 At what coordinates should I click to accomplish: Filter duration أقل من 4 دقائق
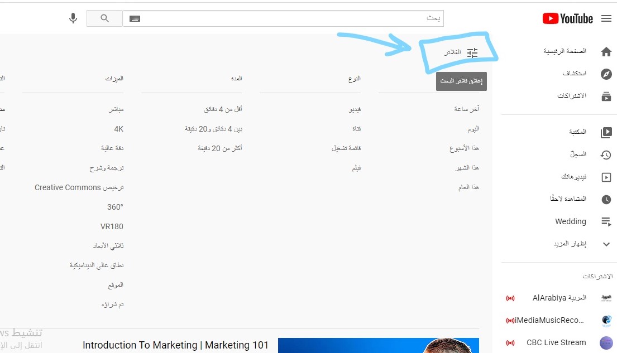click(x=223, y=109)
